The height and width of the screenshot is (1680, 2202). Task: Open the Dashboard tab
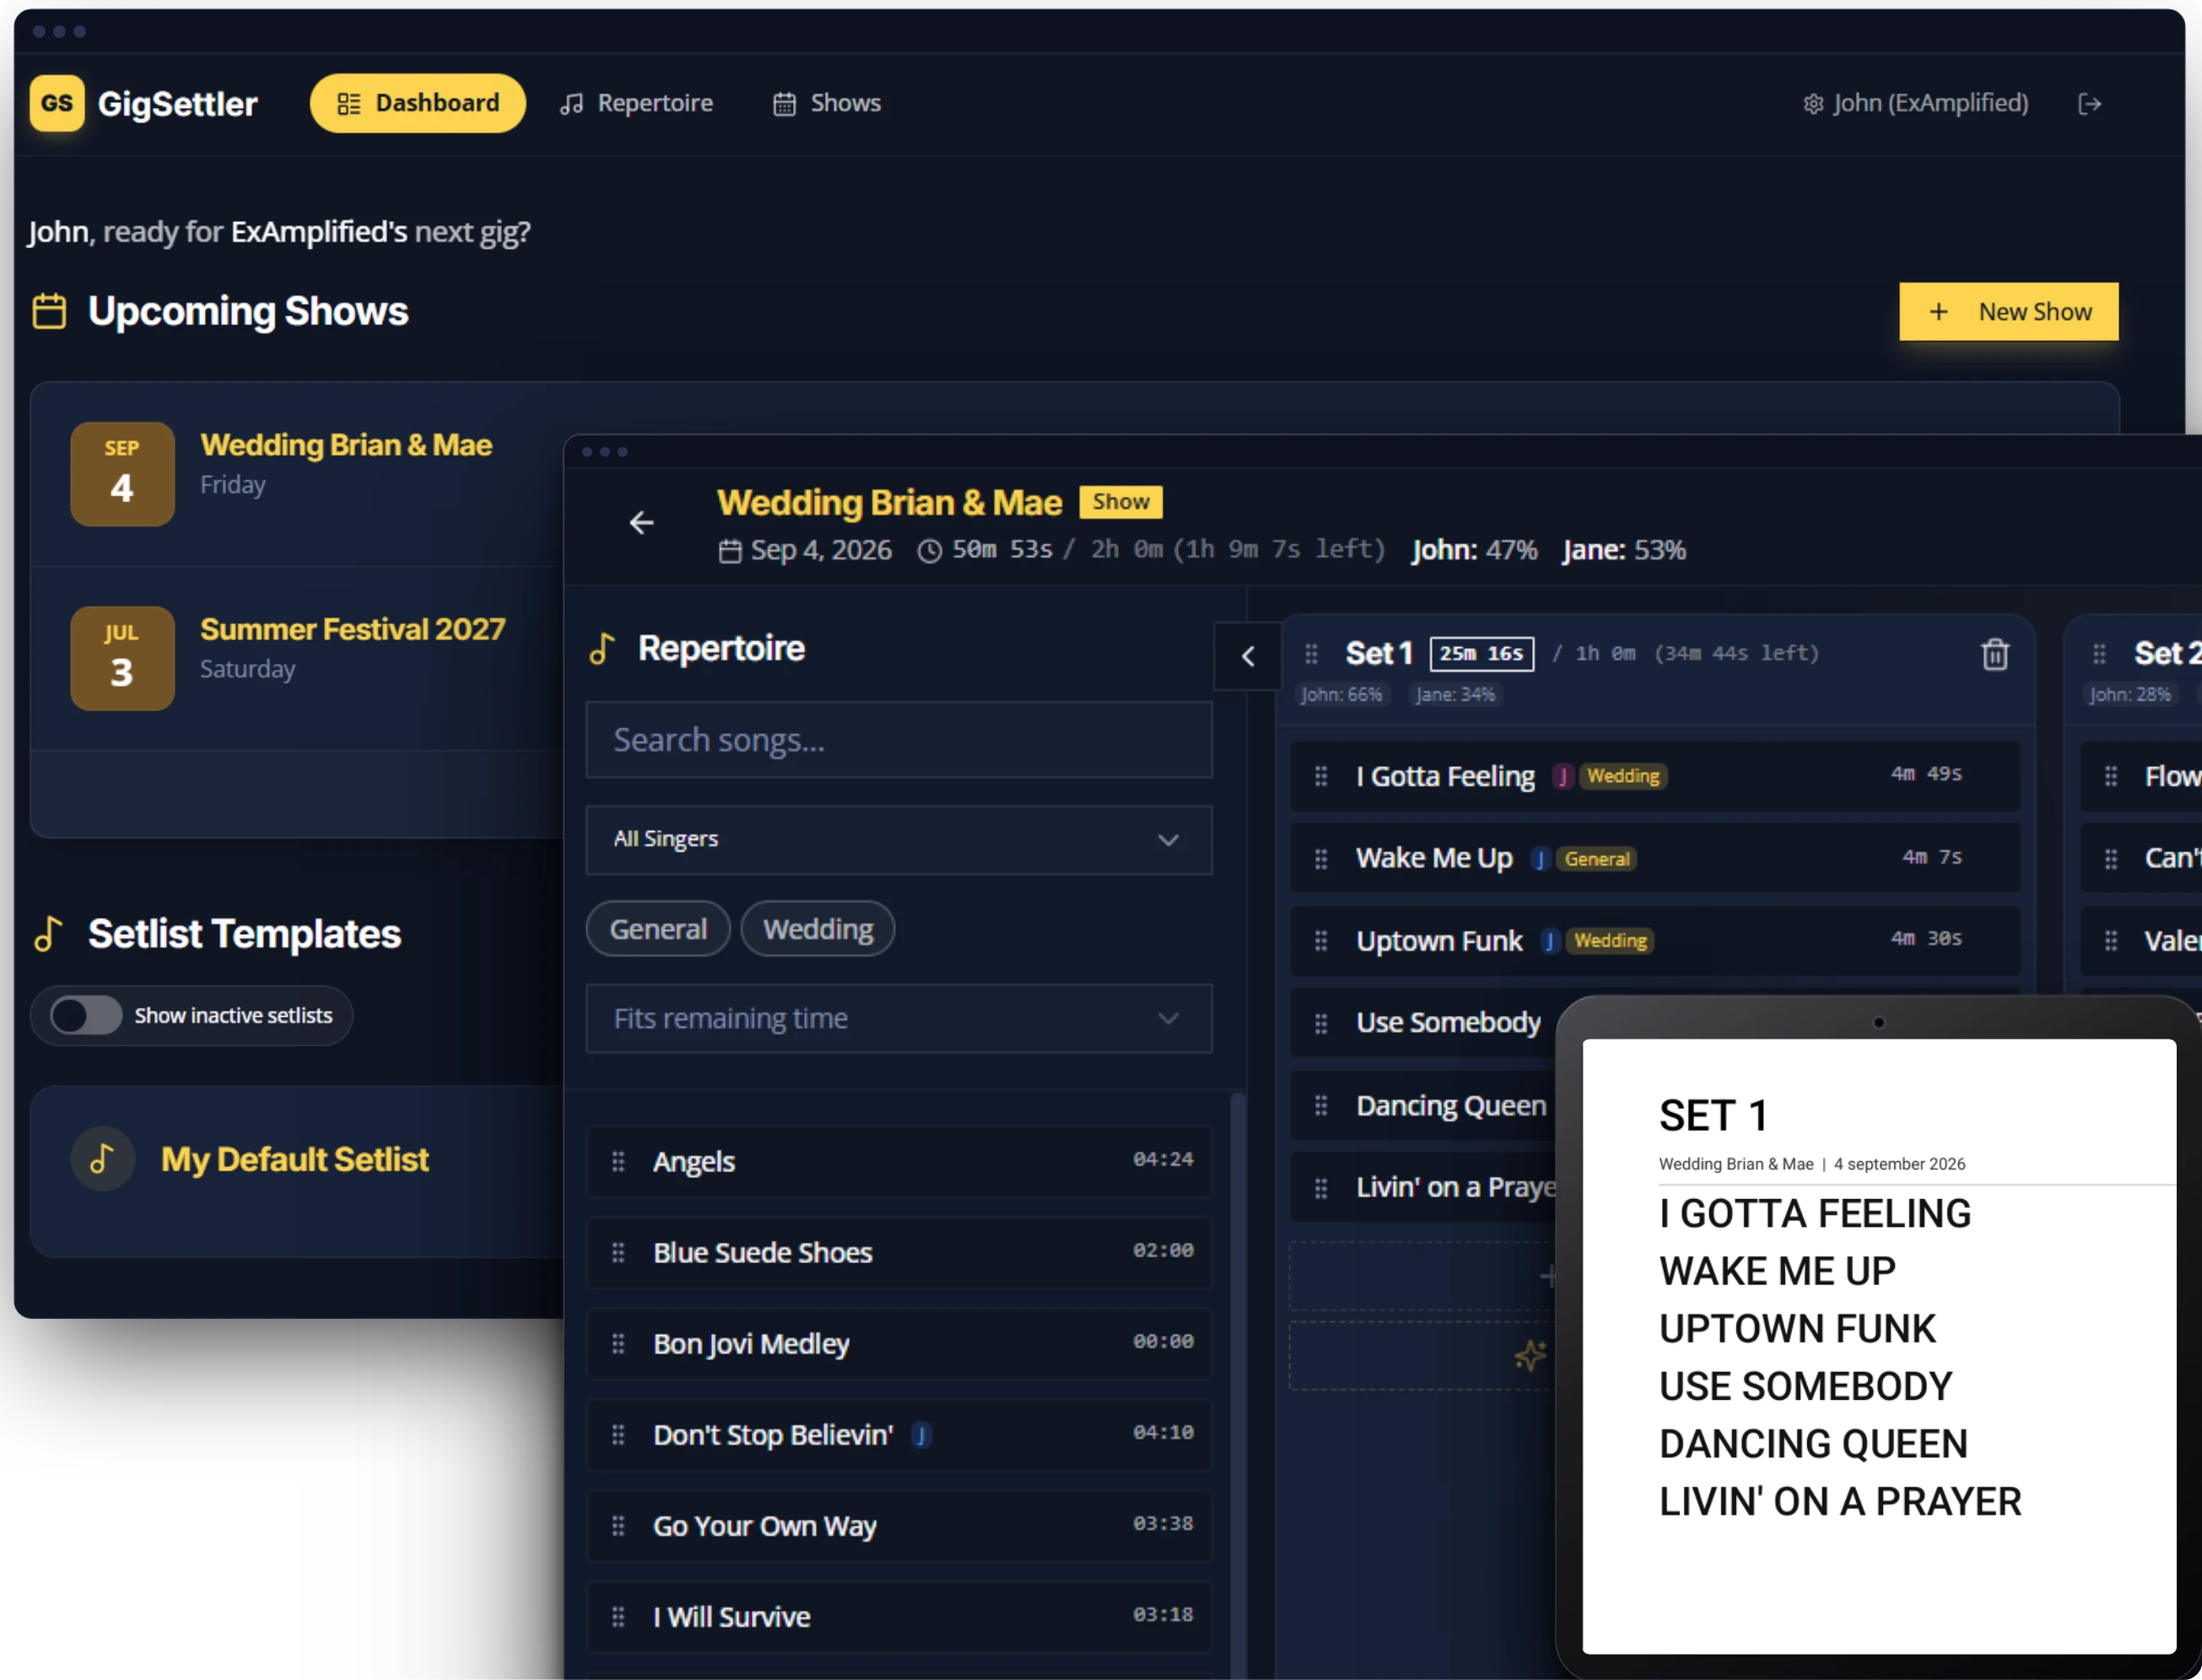point(417,103)
